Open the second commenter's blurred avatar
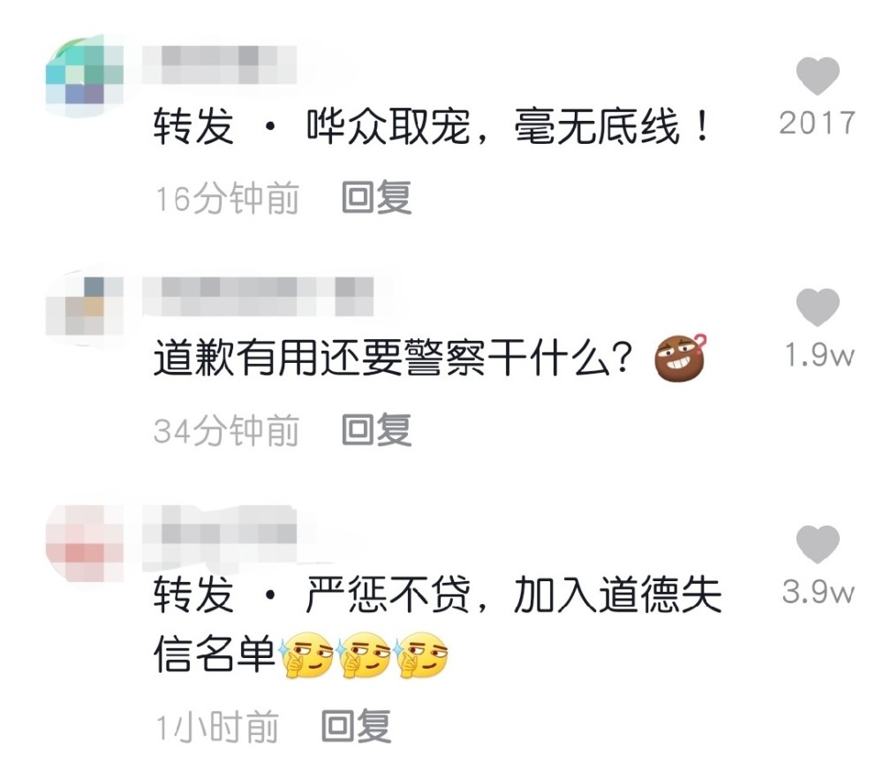The height and width of the screenshot is (779, 883). (x=85, y=307)
